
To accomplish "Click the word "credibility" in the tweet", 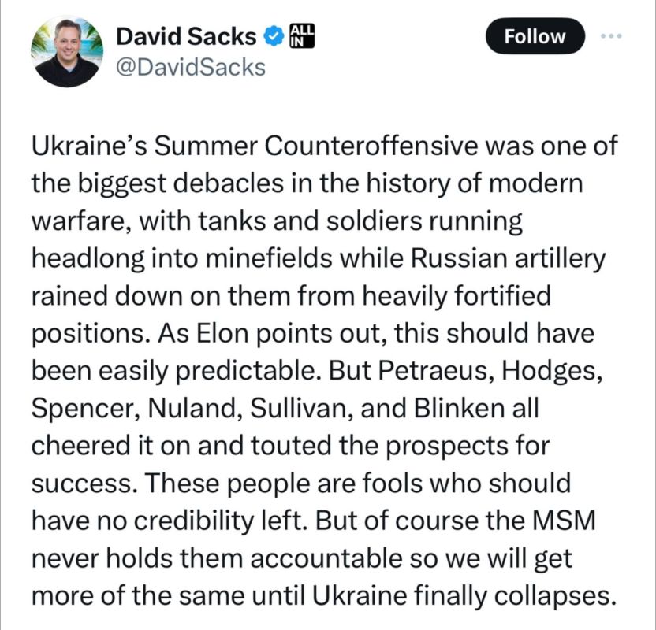I will pyautogui.click(x=193, y=520).
